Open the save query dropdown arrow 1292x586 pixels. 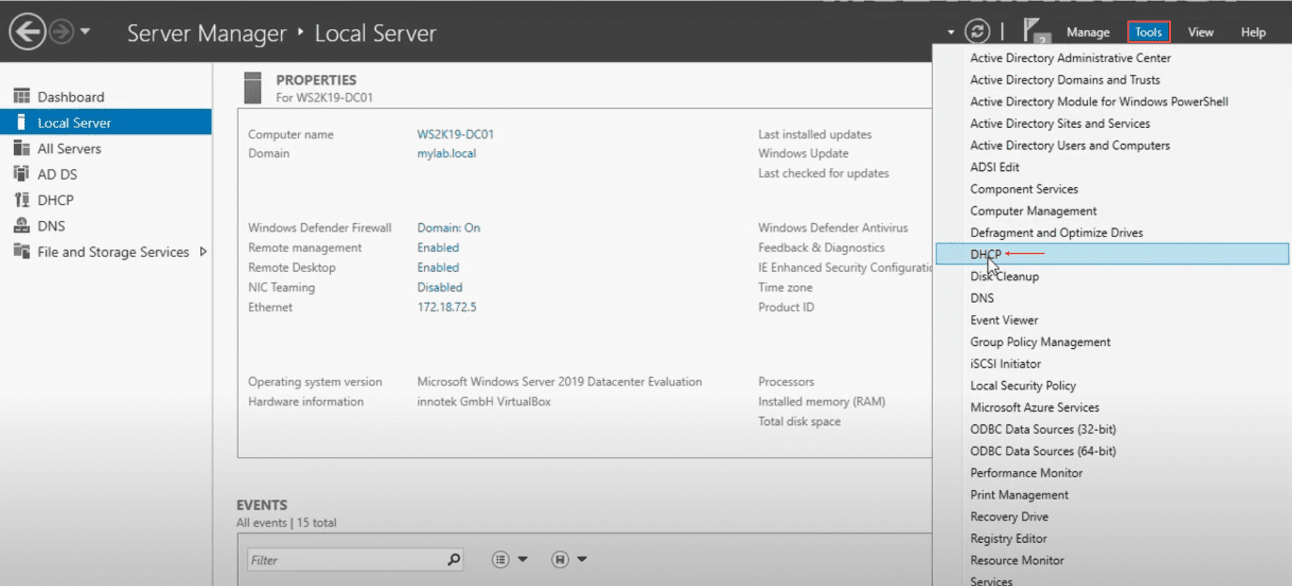[582, 559]
